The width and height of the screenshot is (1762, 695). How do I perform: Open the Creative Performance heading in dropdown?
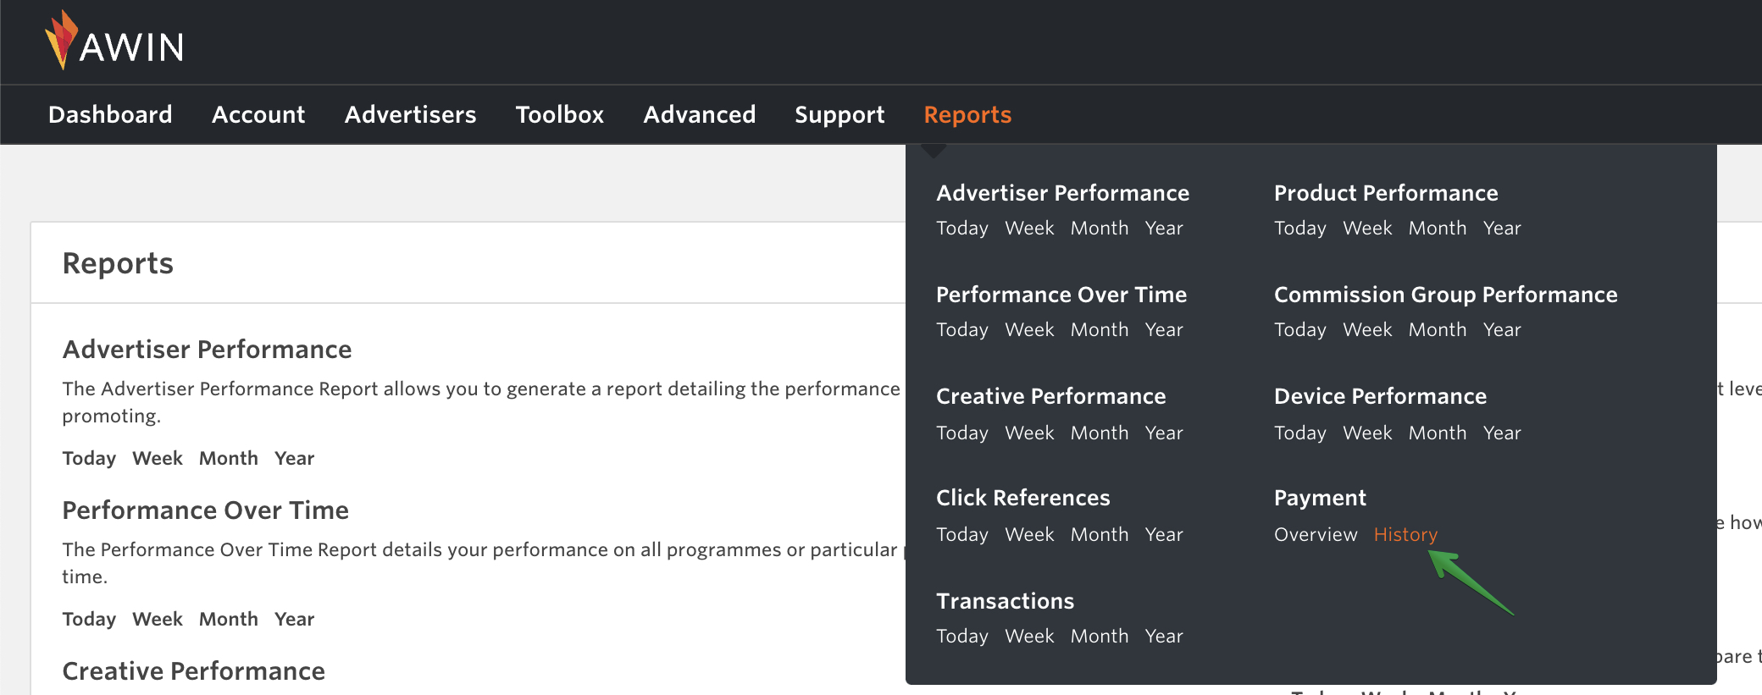pos(1050,396)
